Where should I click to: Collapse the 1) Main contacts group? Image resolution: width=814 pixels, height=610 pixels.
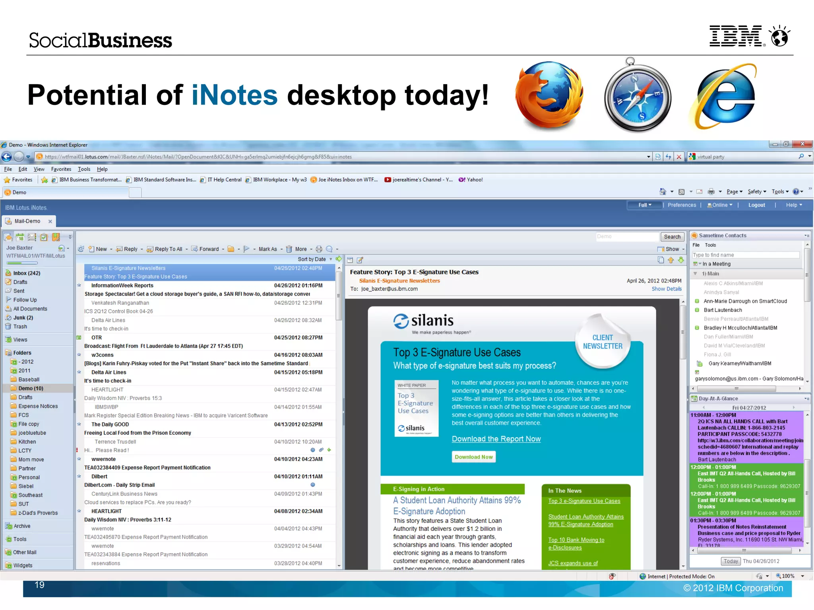[695, 273]
